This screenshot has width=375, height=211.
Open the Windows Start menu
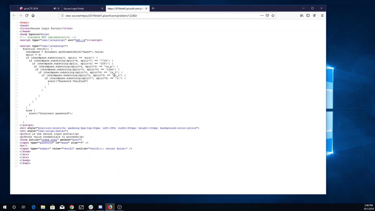point(4,207)
